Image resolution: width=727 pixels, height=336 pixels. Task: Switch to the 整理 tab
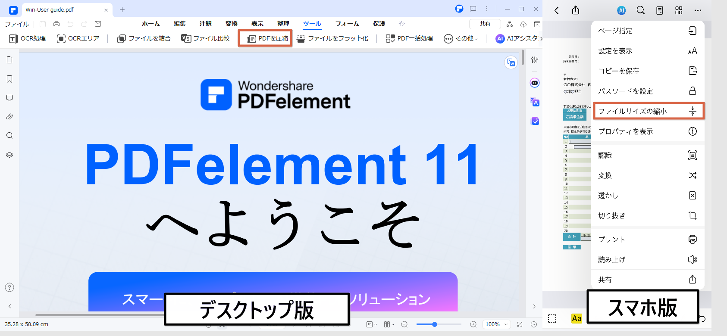tap(283, 24)
